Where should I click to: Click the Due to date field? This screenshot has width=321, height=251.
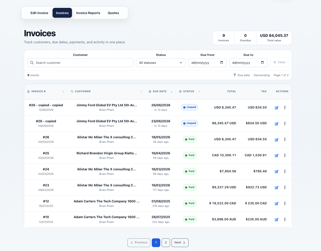click(x=248, y=63)
